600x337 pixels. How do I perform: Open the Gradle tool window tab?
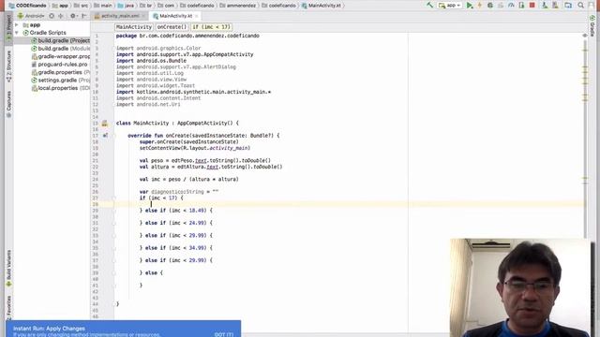[592, 26]
